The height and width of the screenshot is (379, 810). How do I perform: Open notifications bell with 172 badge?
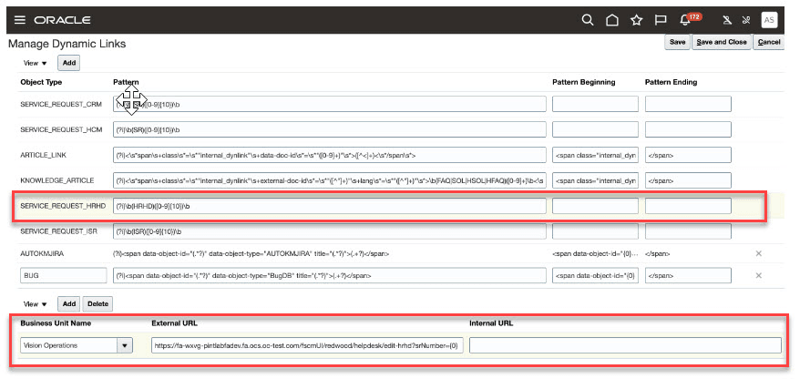coord(688,20)
